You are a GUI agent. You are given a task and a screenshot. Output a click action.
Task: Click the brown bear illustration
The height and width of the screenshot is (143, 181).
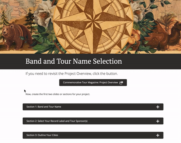pos(16,37)
